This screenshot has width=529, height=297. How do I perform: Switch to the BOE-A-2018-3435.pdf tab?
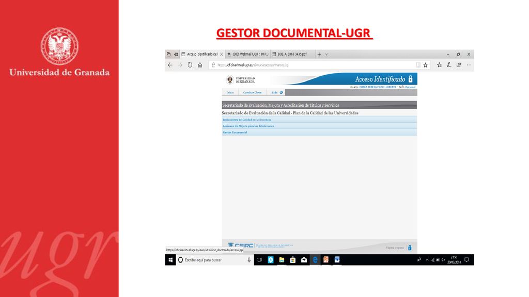click(x=292, y=54)
